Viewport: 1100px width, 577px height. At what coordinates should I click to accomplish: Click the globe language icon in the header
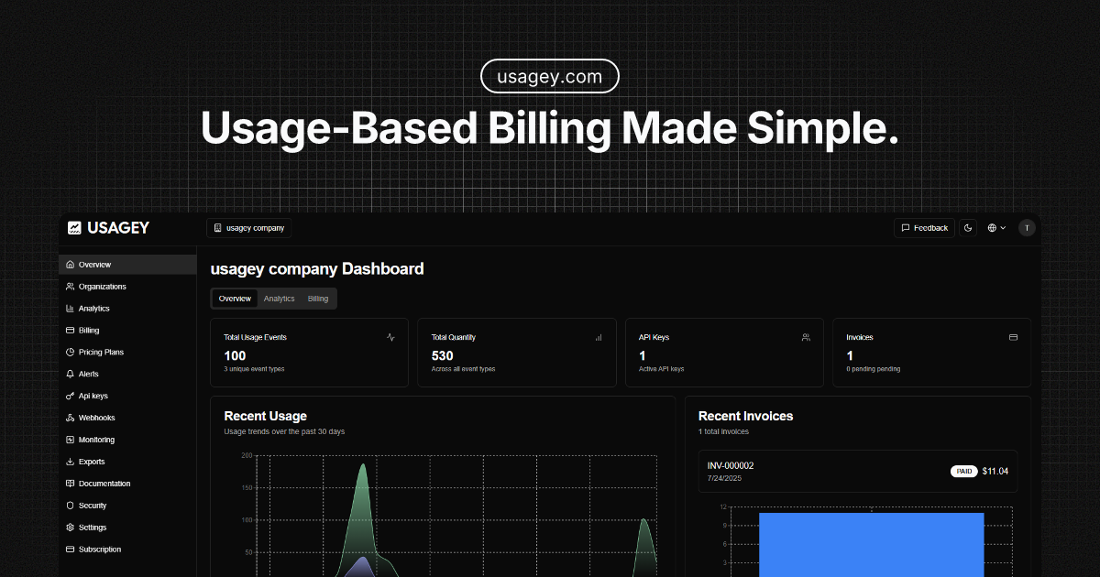point(992,227)
